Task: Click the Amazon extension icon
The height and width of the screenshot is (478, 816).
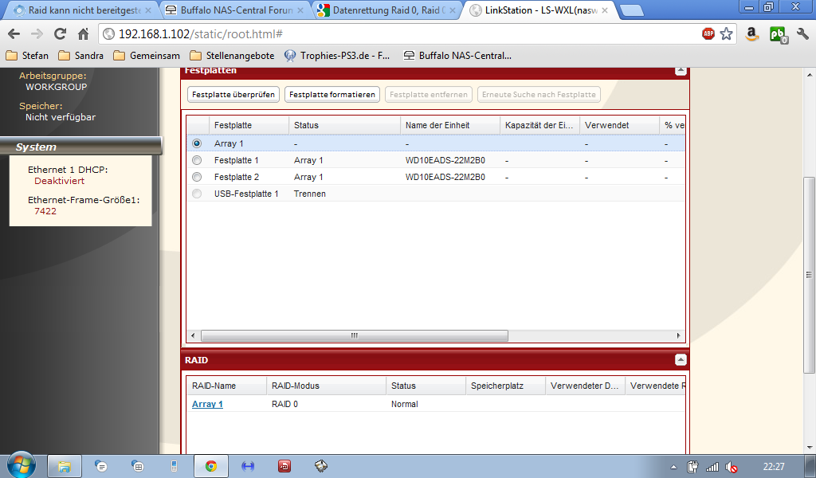Action: (x=751, y=34)
